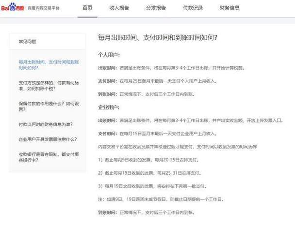Image resolution: width=295 pixels, height=228 pixels.
Task: Click personal 出账时间 line with 计算税费
Action: click(172, 68)
